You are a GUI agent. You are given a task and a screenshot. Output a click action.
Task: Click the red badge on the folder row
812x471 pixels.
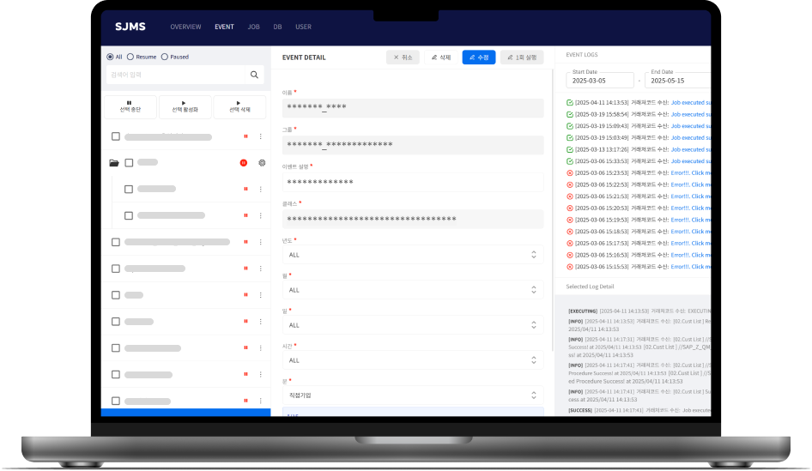[x=244, y=163]
